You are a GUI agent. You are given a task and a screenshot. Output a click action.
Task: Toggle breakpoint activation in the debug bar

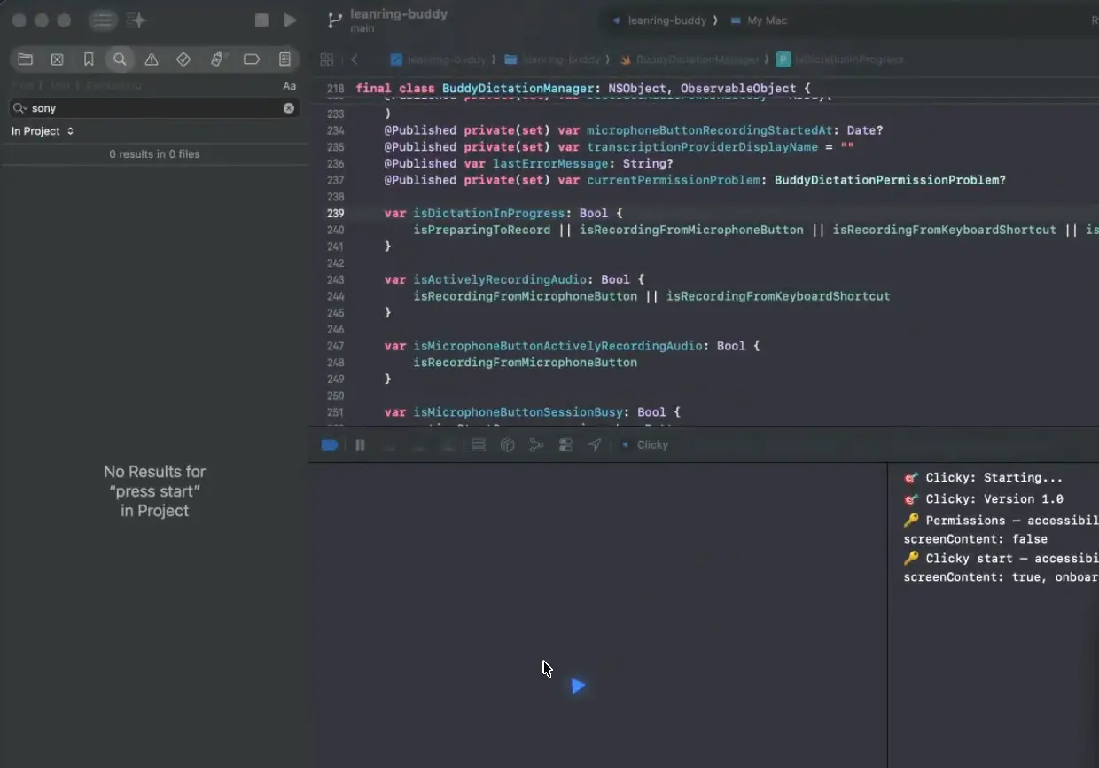pyautogui.click(x=329, y=444)
